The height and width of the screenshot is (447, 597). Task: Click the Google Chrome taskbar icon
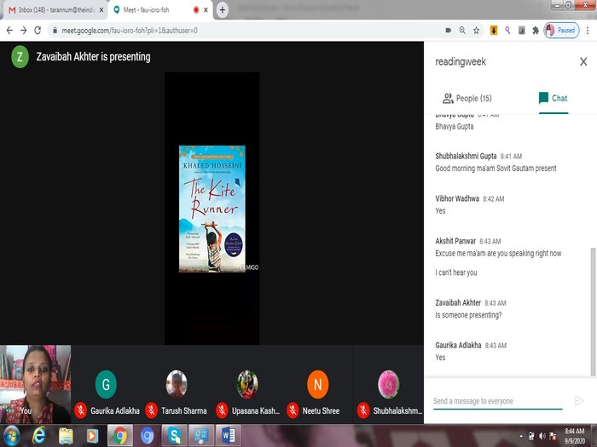point(120,436)
